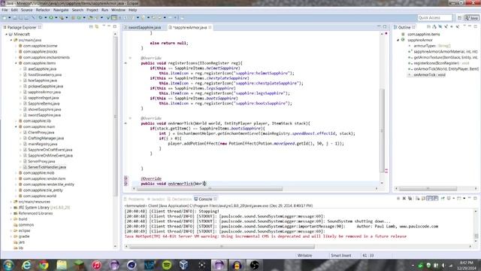The image size is (481, 271).
Task: Go to Last Edit Location icon
Action: click(x=153, y=17)
